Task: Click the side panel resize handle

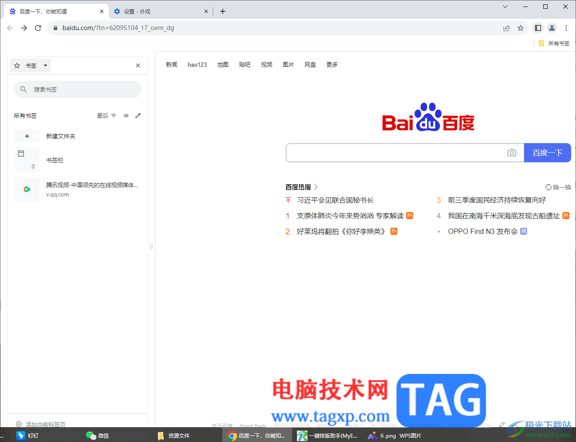Action: click(151, 246)
